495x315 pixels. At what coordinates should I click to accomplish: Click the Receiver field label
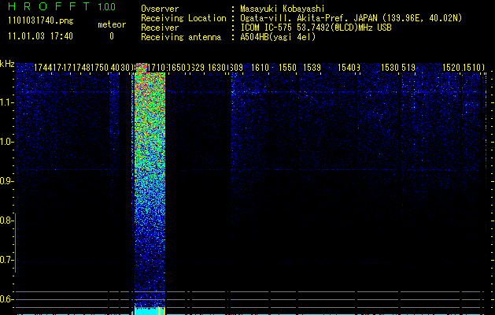pos(160,28)
